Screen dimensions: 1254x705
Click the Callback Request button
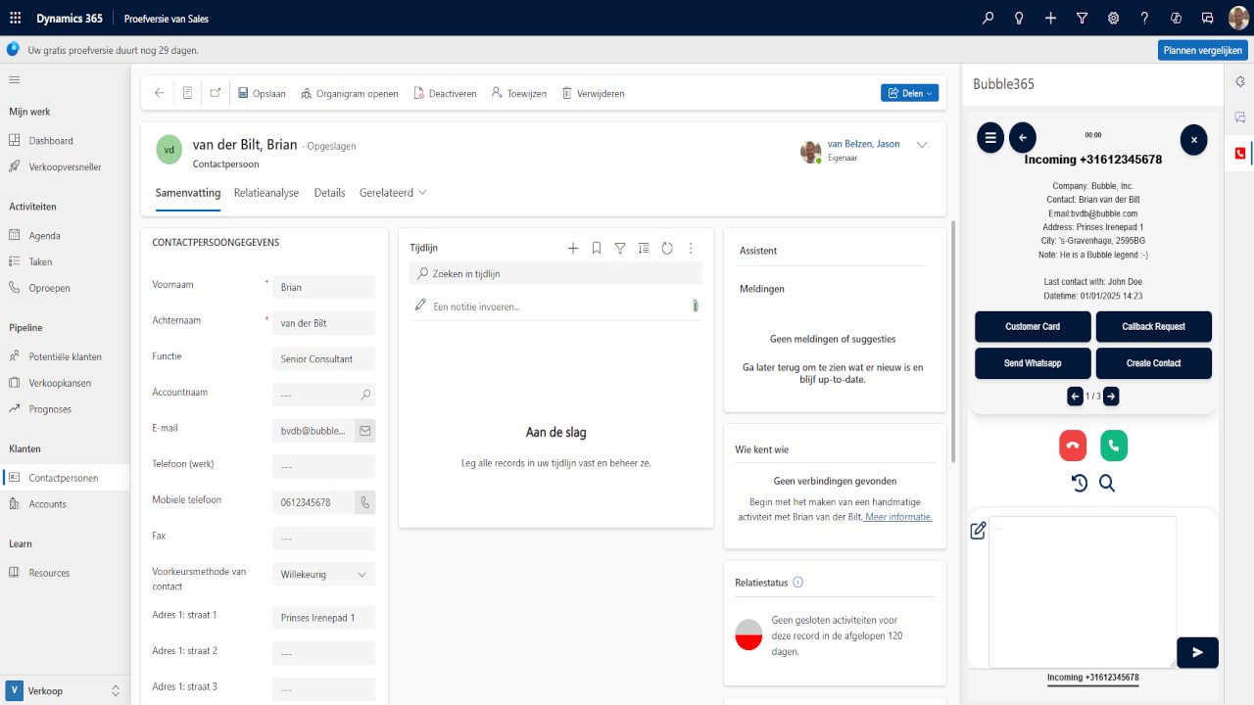tap(1153, 327)
